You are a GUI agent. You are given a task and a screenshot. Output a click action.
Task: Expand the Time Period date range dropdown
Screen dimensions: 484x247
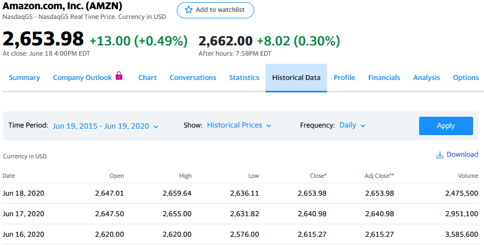105,126
